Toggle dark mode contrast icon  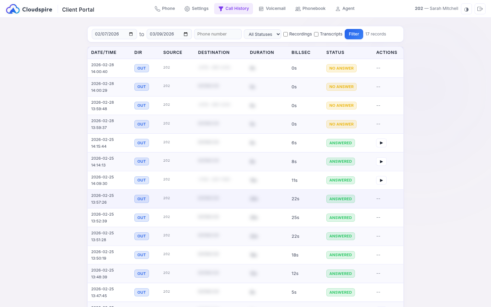tap(466, 9)
